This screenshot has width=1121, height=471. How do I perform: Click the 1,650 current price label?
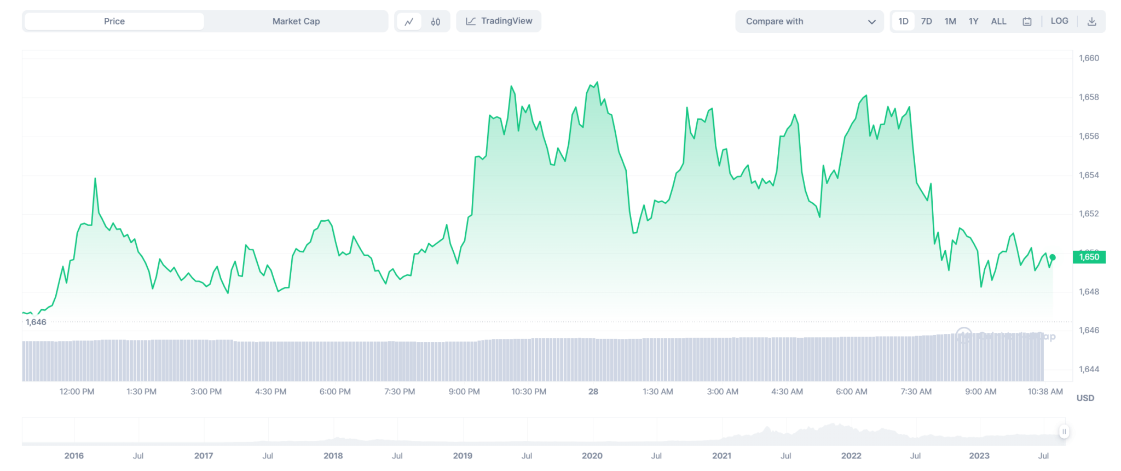point(1089,257)
